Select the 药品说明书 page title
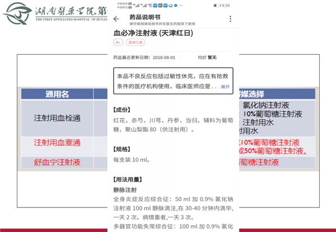 click(x=144, y=17)
